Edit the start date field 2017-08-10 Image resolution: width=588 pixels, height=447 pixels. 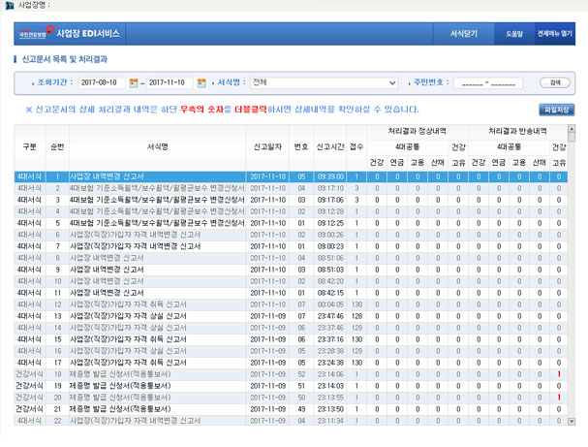pos(102,82)
